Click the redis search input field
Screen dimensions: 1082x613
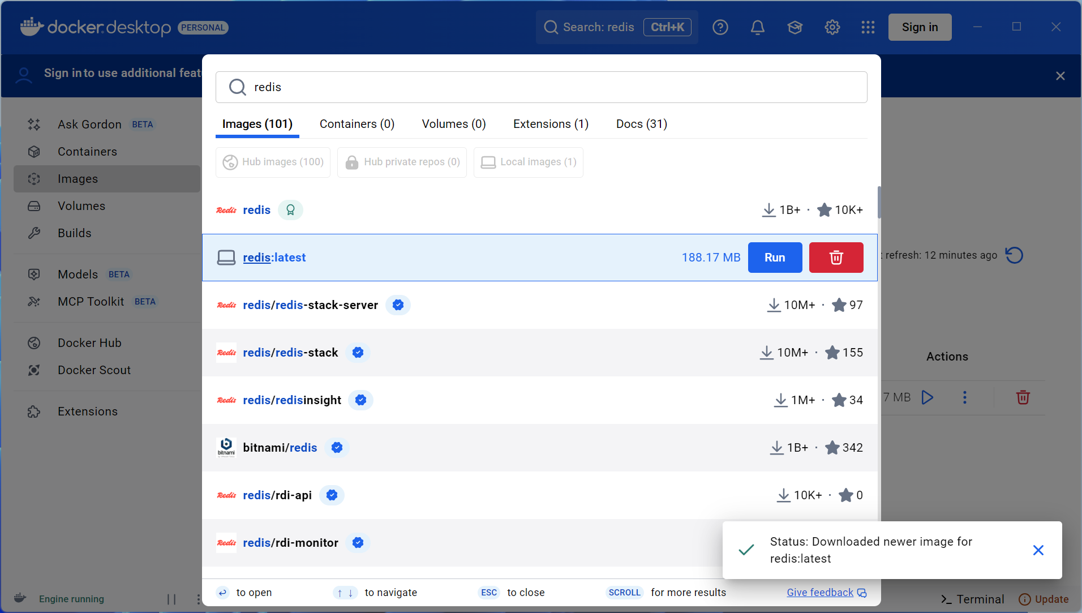click(x=542, y=87)
